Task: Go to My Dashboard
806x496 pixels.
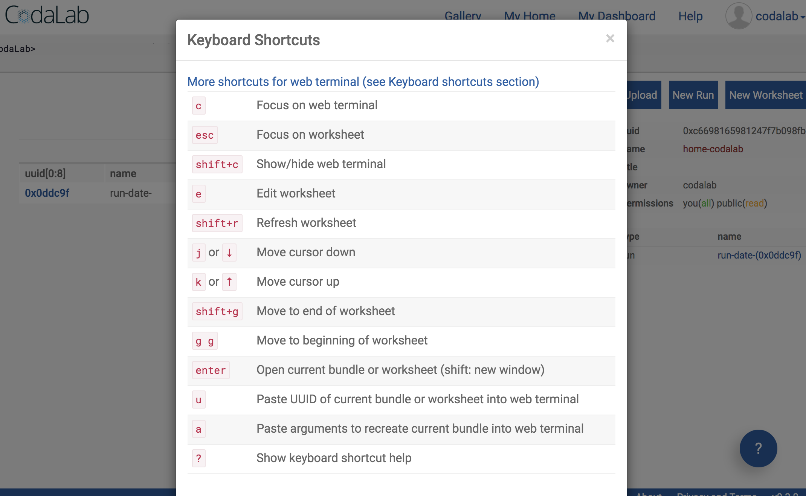Action: coord(617,16)
